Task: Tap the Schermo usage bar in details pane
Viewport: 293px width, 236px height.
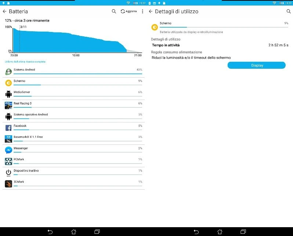Action: click(224, 27)
